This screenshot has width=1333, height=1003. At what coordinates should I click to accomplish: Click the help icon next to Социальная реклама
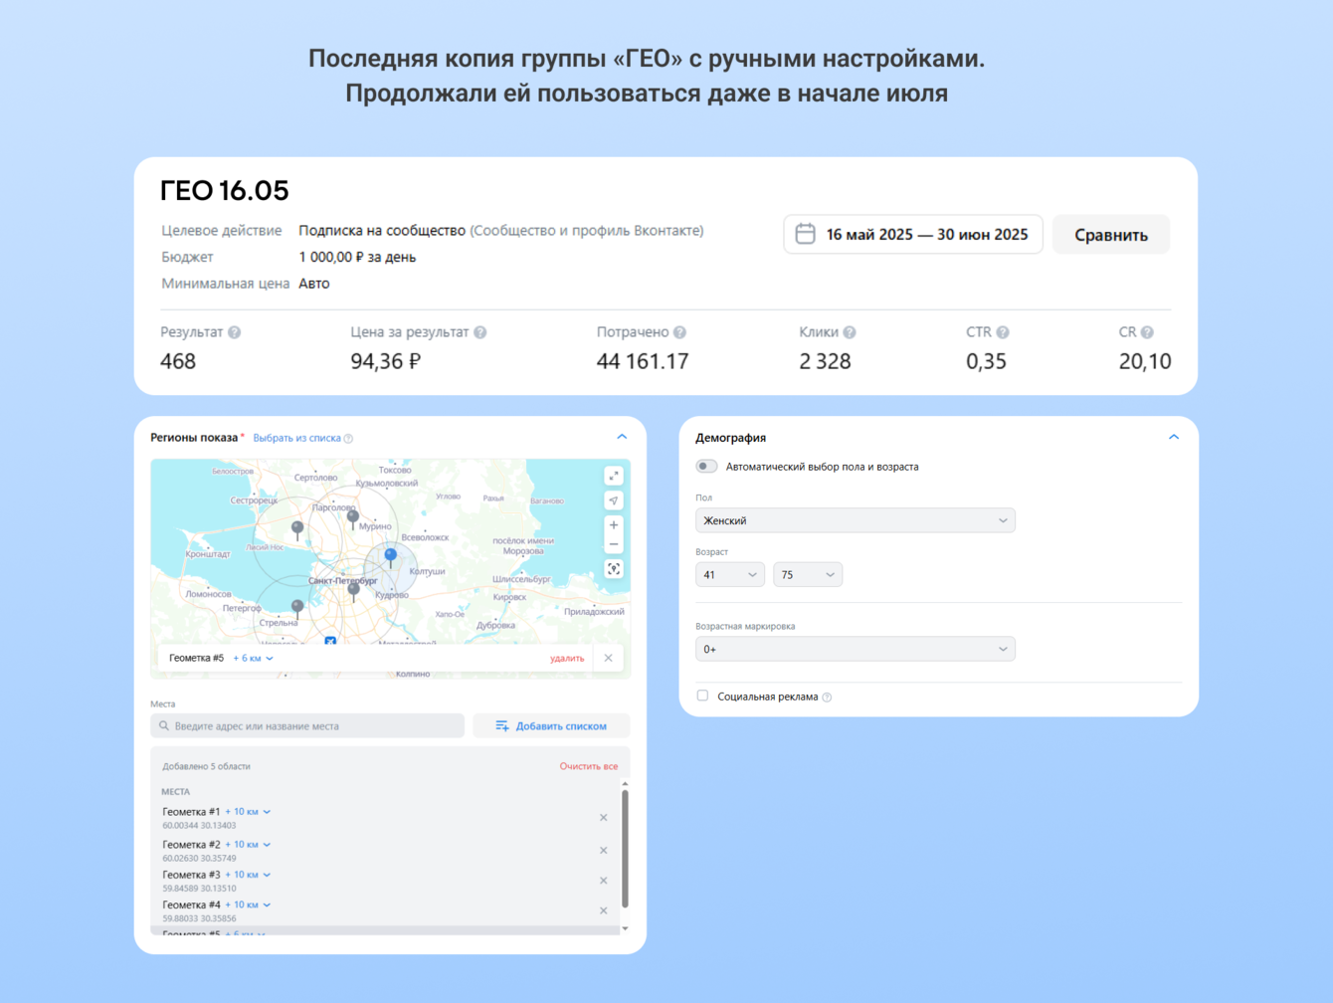tap(828, 698)
